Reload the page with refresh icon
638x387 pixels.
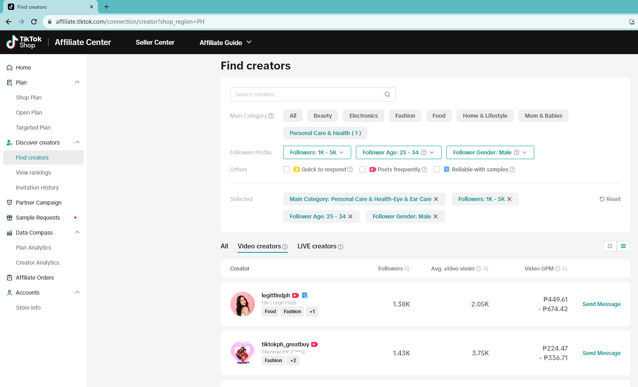coord(34,22)
